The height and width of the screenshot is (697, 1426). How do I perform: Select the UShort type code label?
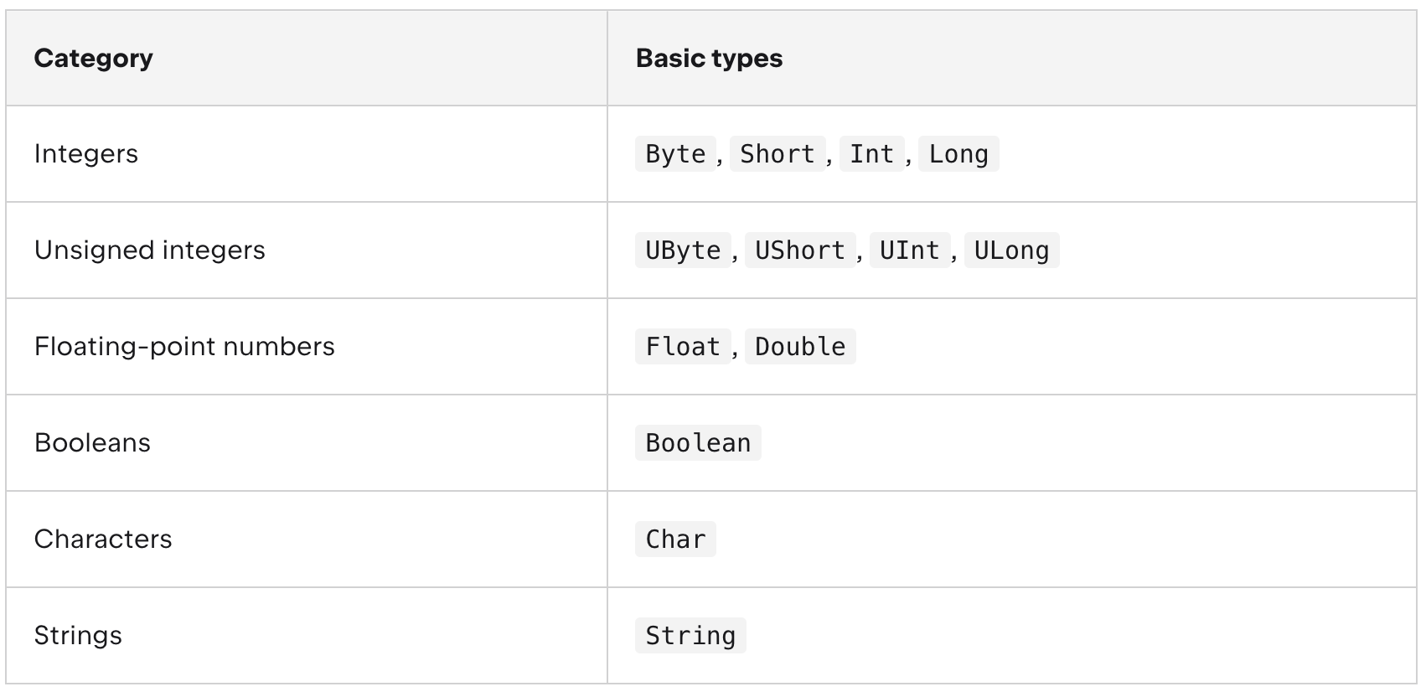click(x=800, y=250)
